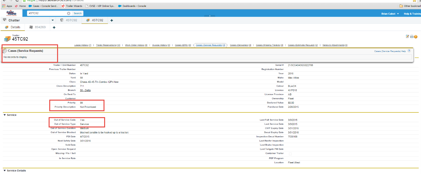
Task: Click the Trailer Wizards logo
Action: click(x=11, y=13)
